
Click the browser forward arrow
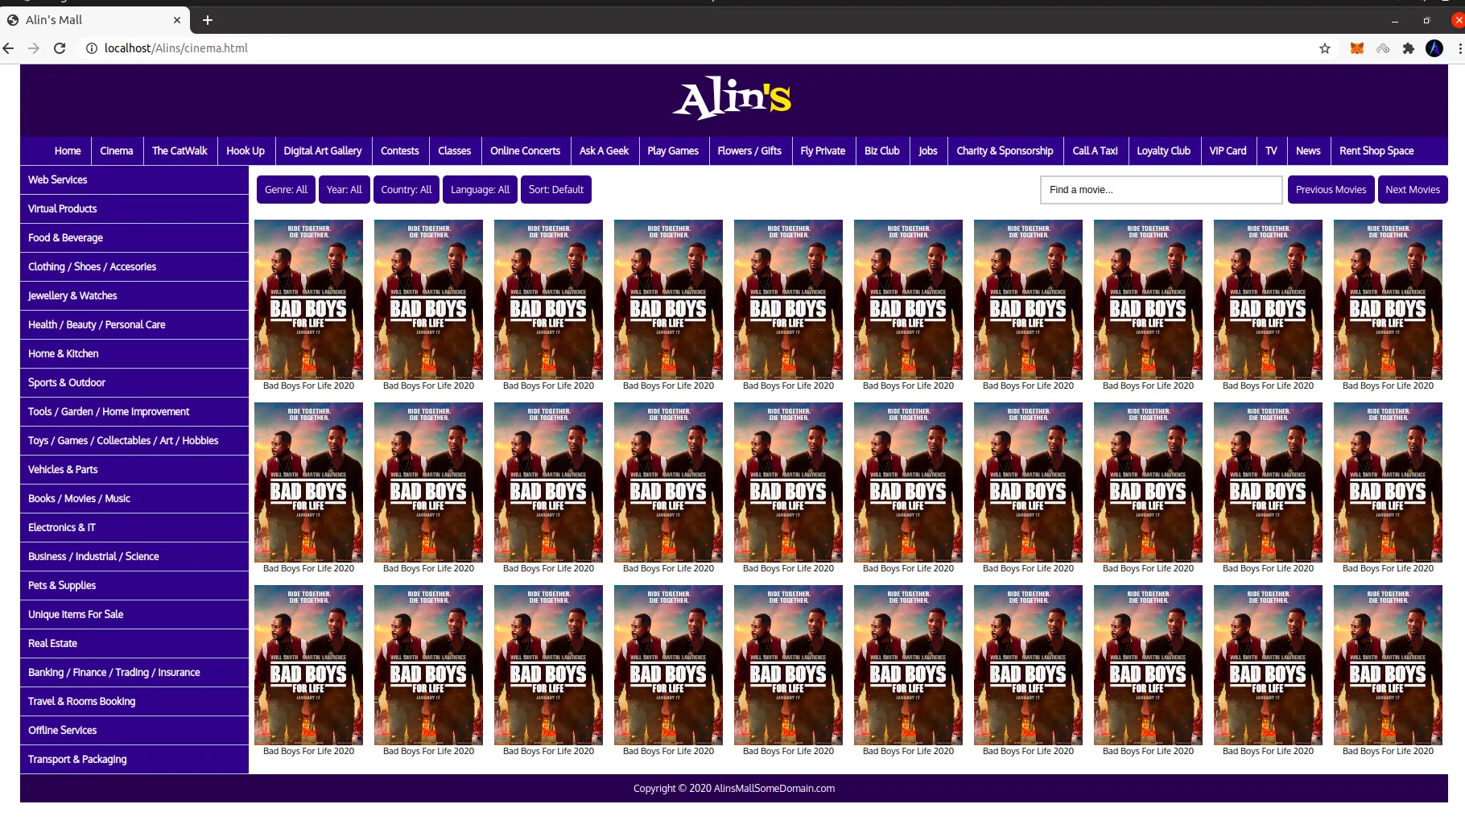pyautogui.click(x=34, y=48)
